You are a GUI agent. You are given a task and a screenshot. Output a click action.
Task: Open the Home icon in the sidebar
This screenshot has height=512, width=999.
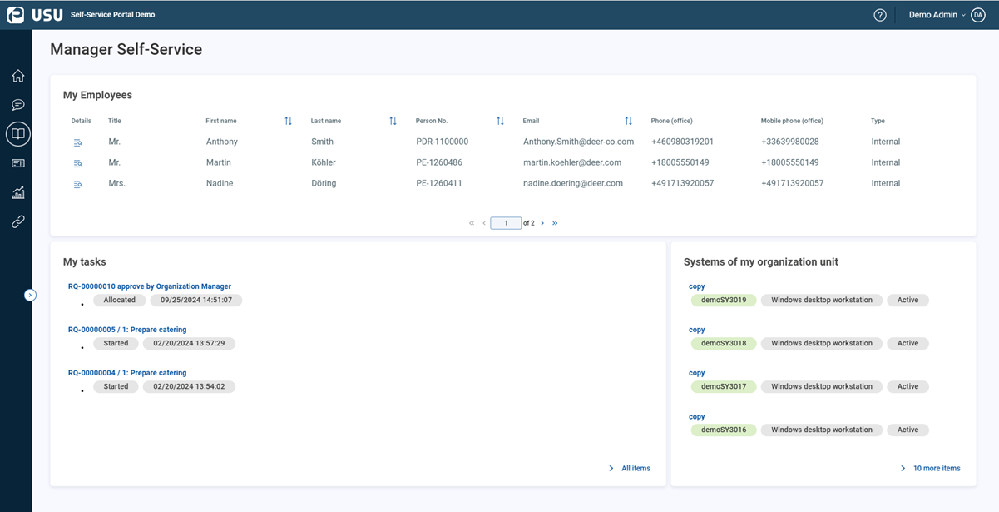[18, 76]
